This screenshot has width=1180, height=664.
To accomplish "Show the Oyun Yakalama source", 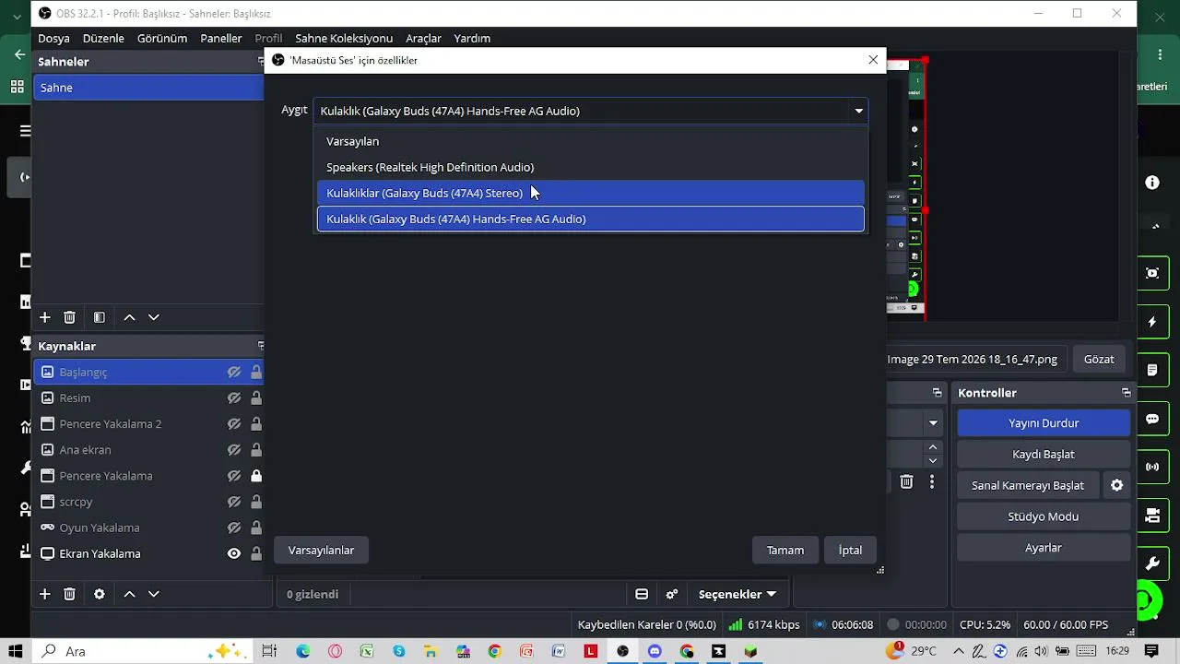I will click(234, 528).
